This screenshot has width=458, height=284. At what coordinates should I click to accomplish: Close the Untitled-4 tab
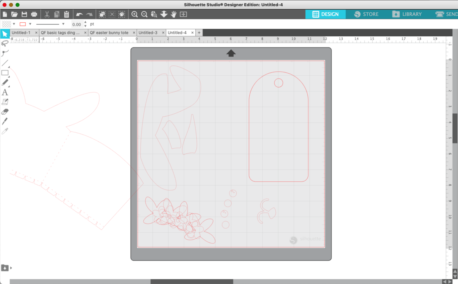coord(192,33)
